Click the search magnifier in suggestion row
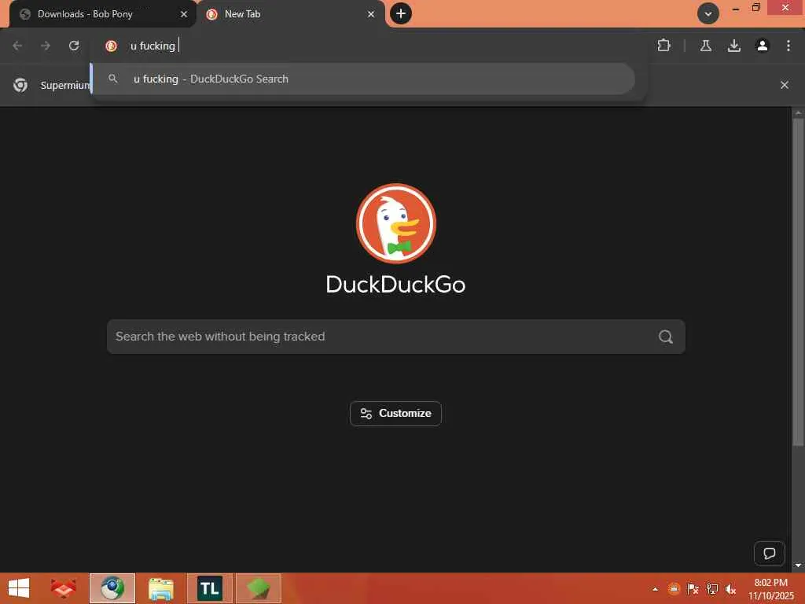 coord(113,79)
